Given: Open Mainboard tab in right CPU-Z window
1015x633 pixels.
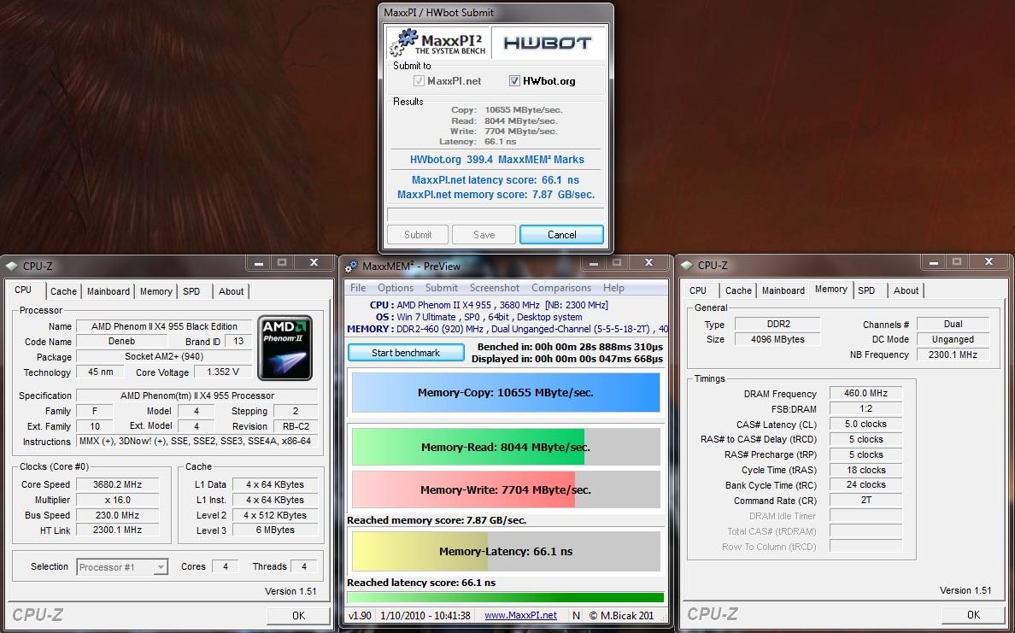Looking at the screenshot, I should (783, 290).
